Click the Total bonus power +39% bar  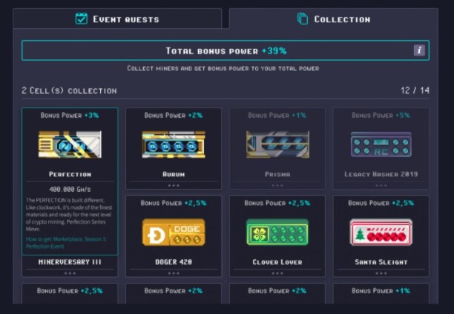click(x=226, y=50)
